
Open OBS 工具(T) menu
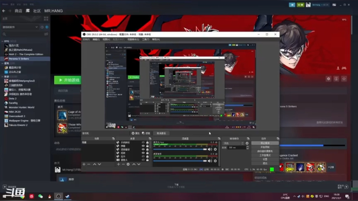tap(146, 39)
